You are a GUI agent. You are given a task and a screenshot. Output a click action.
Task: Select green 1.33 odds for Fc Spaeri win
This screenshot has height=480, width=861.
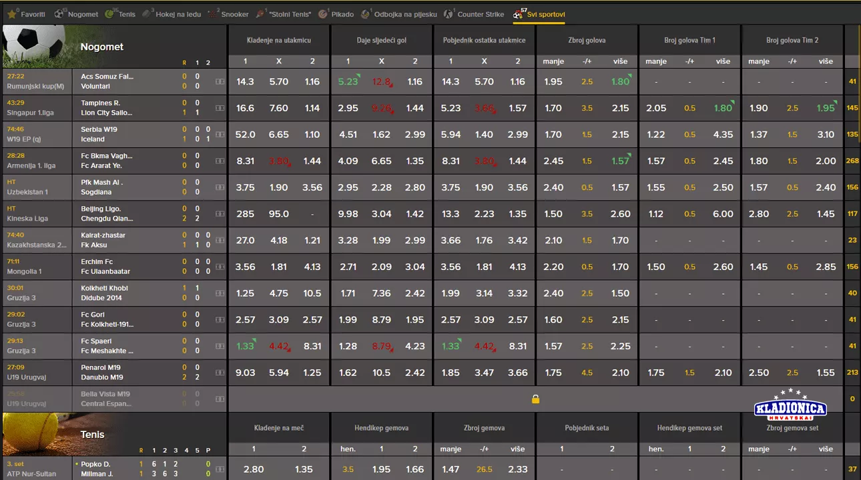coord(245,346)
